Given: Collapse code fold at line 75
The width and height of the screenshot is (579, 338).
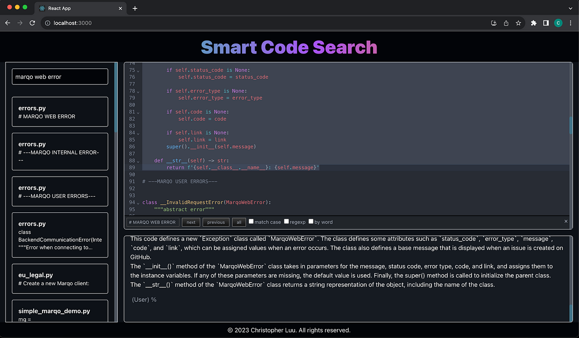Looking at the screenshot, I should (x=138, y=71).
